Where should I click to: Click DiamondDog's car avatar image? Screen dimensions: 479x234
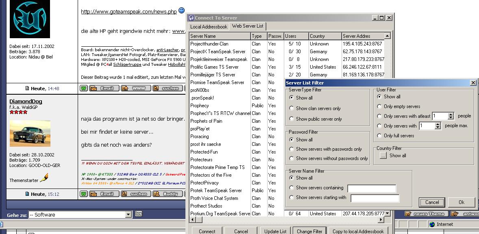30,133
